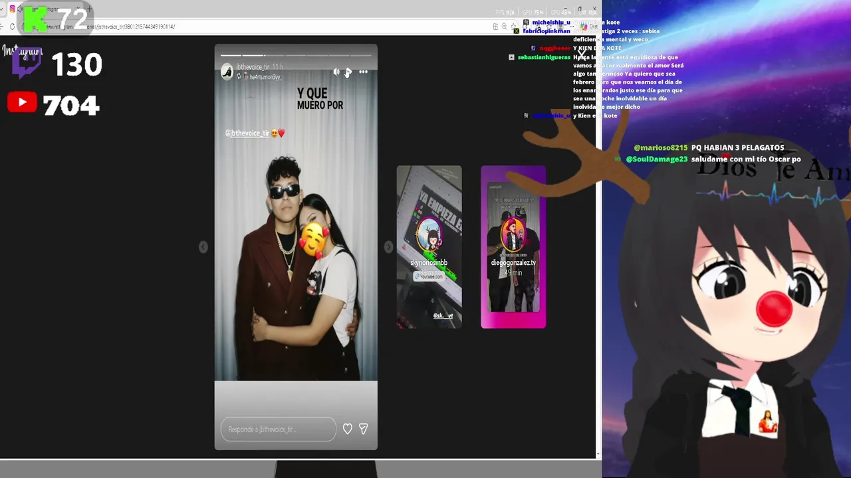Like the story with the heart icon

(x=347, y=429)
